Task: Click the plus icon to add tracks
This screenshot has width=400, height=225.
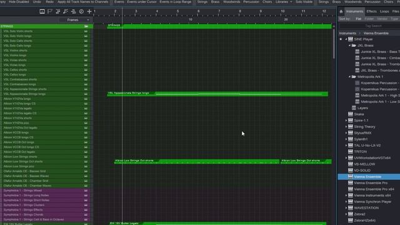Action: [89, 11]
